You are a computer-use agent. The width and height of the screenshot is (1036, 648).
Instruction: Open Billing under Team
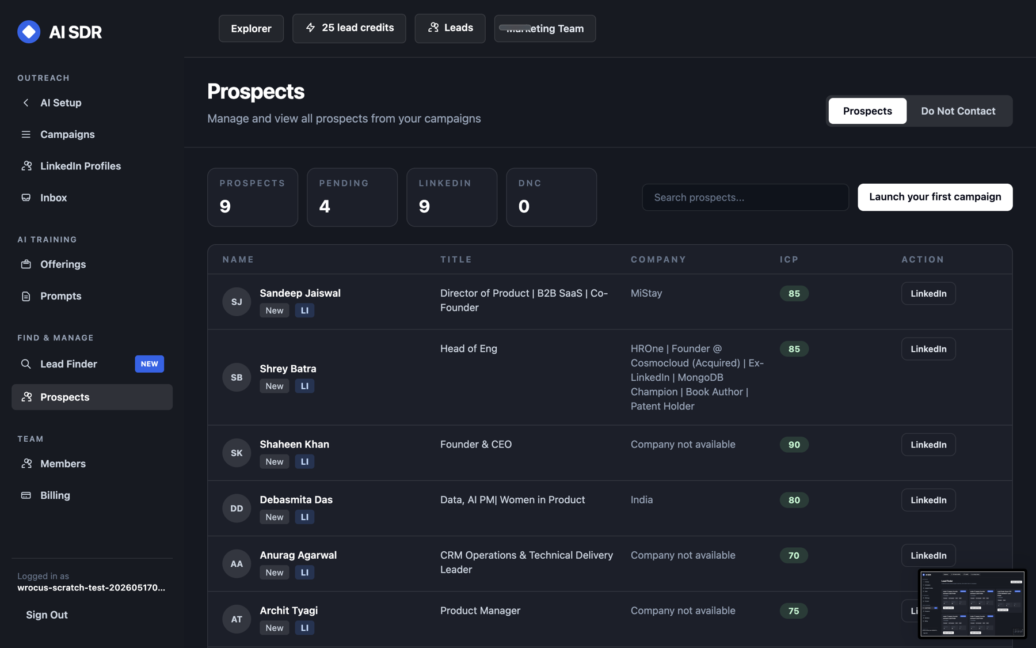[x=92, y=495]
